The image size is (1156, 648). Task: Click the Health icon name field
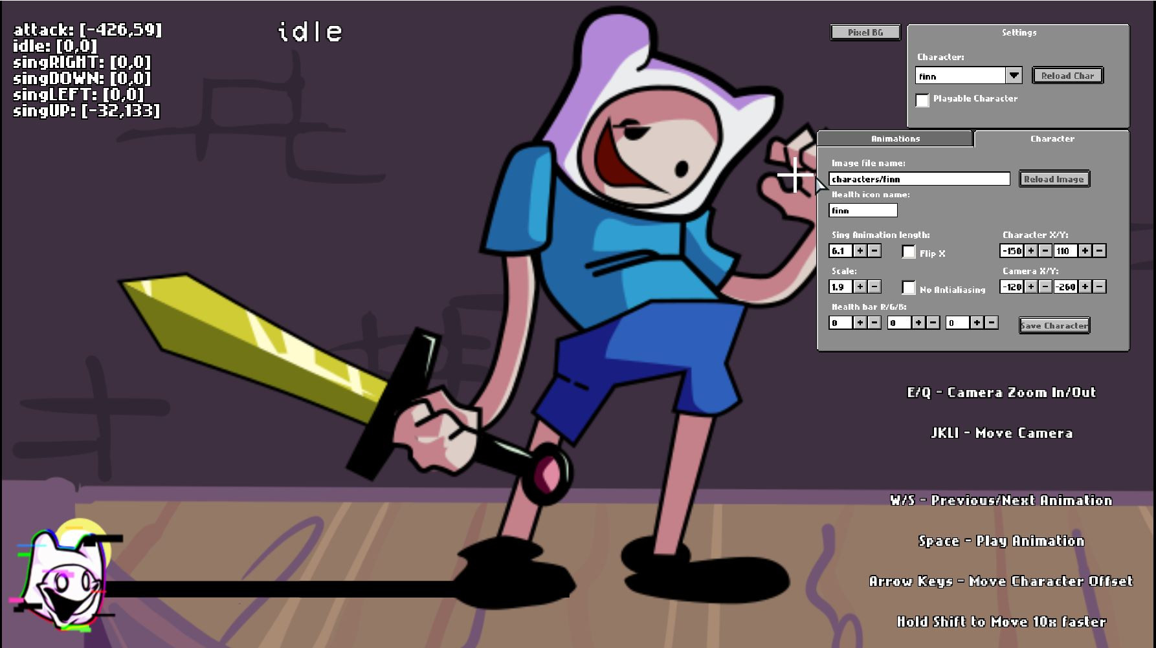pyautogui.click(x=861, y=210)
